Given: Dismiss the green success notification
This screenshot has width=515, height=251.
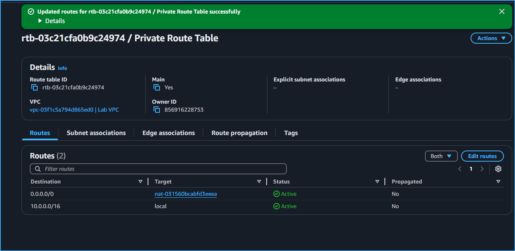Looking at the screenshot, I should tap(502, 11).
